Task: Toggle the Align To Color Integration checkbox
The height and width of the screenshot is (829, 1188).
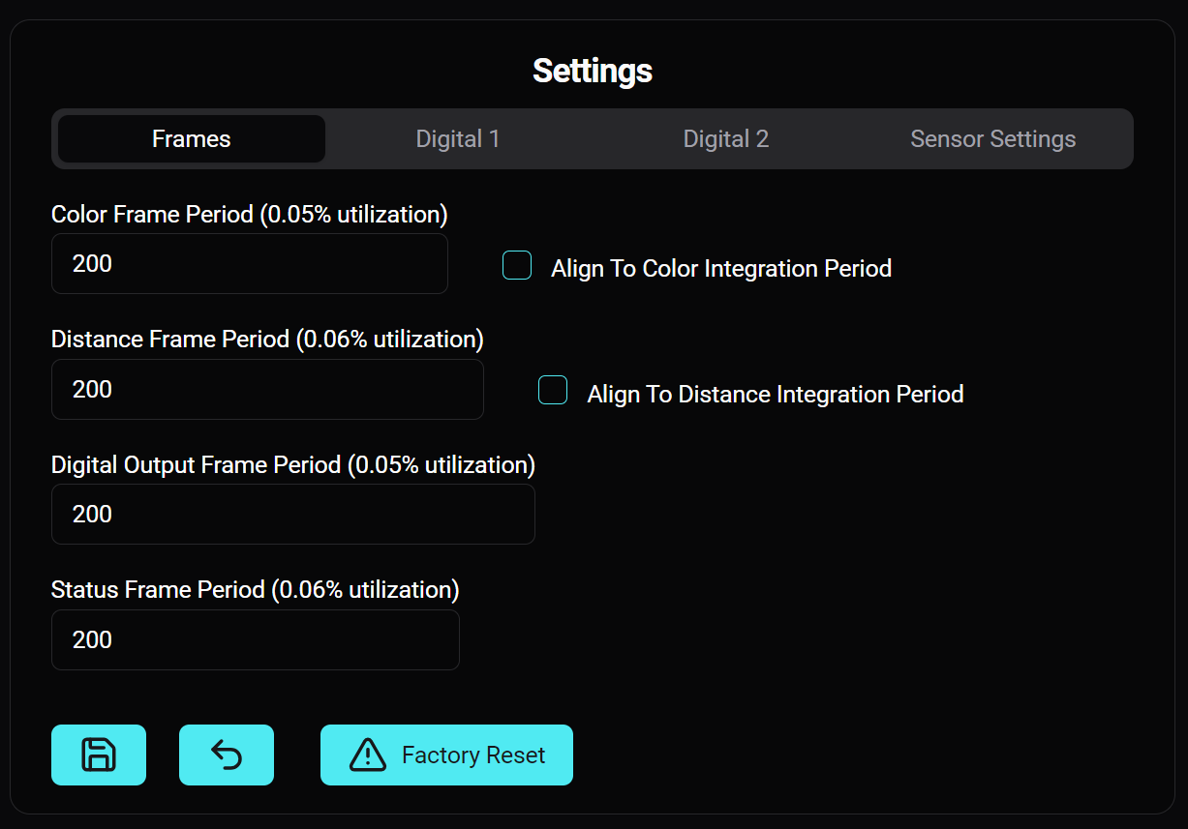Action: pyautogui.click(x=517, y=265)
